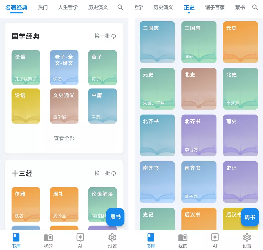This screenshot has height=250, width=263.
Task: Tap the search icon on the 正史 page
Action: click(255, 7)
